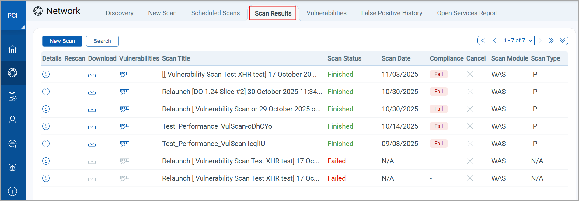Select the Network globe icon in the sidebar
The image size is (579, 201).
click(x=12, y=72)
